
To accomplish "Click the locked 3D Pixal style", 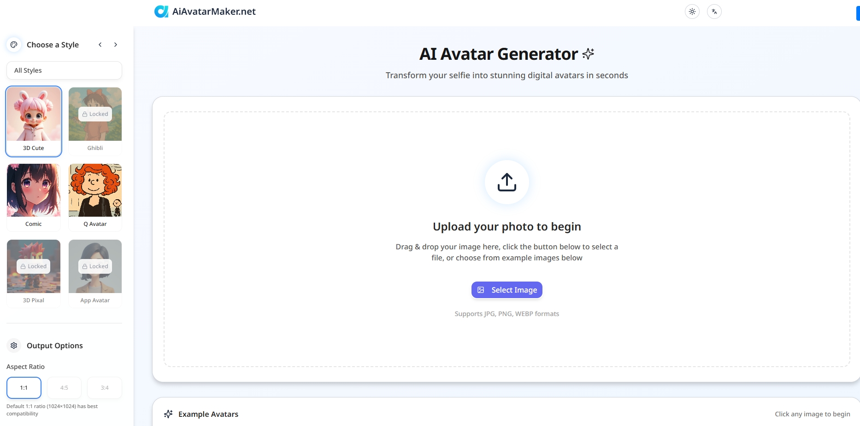I will tap(34, 266).
